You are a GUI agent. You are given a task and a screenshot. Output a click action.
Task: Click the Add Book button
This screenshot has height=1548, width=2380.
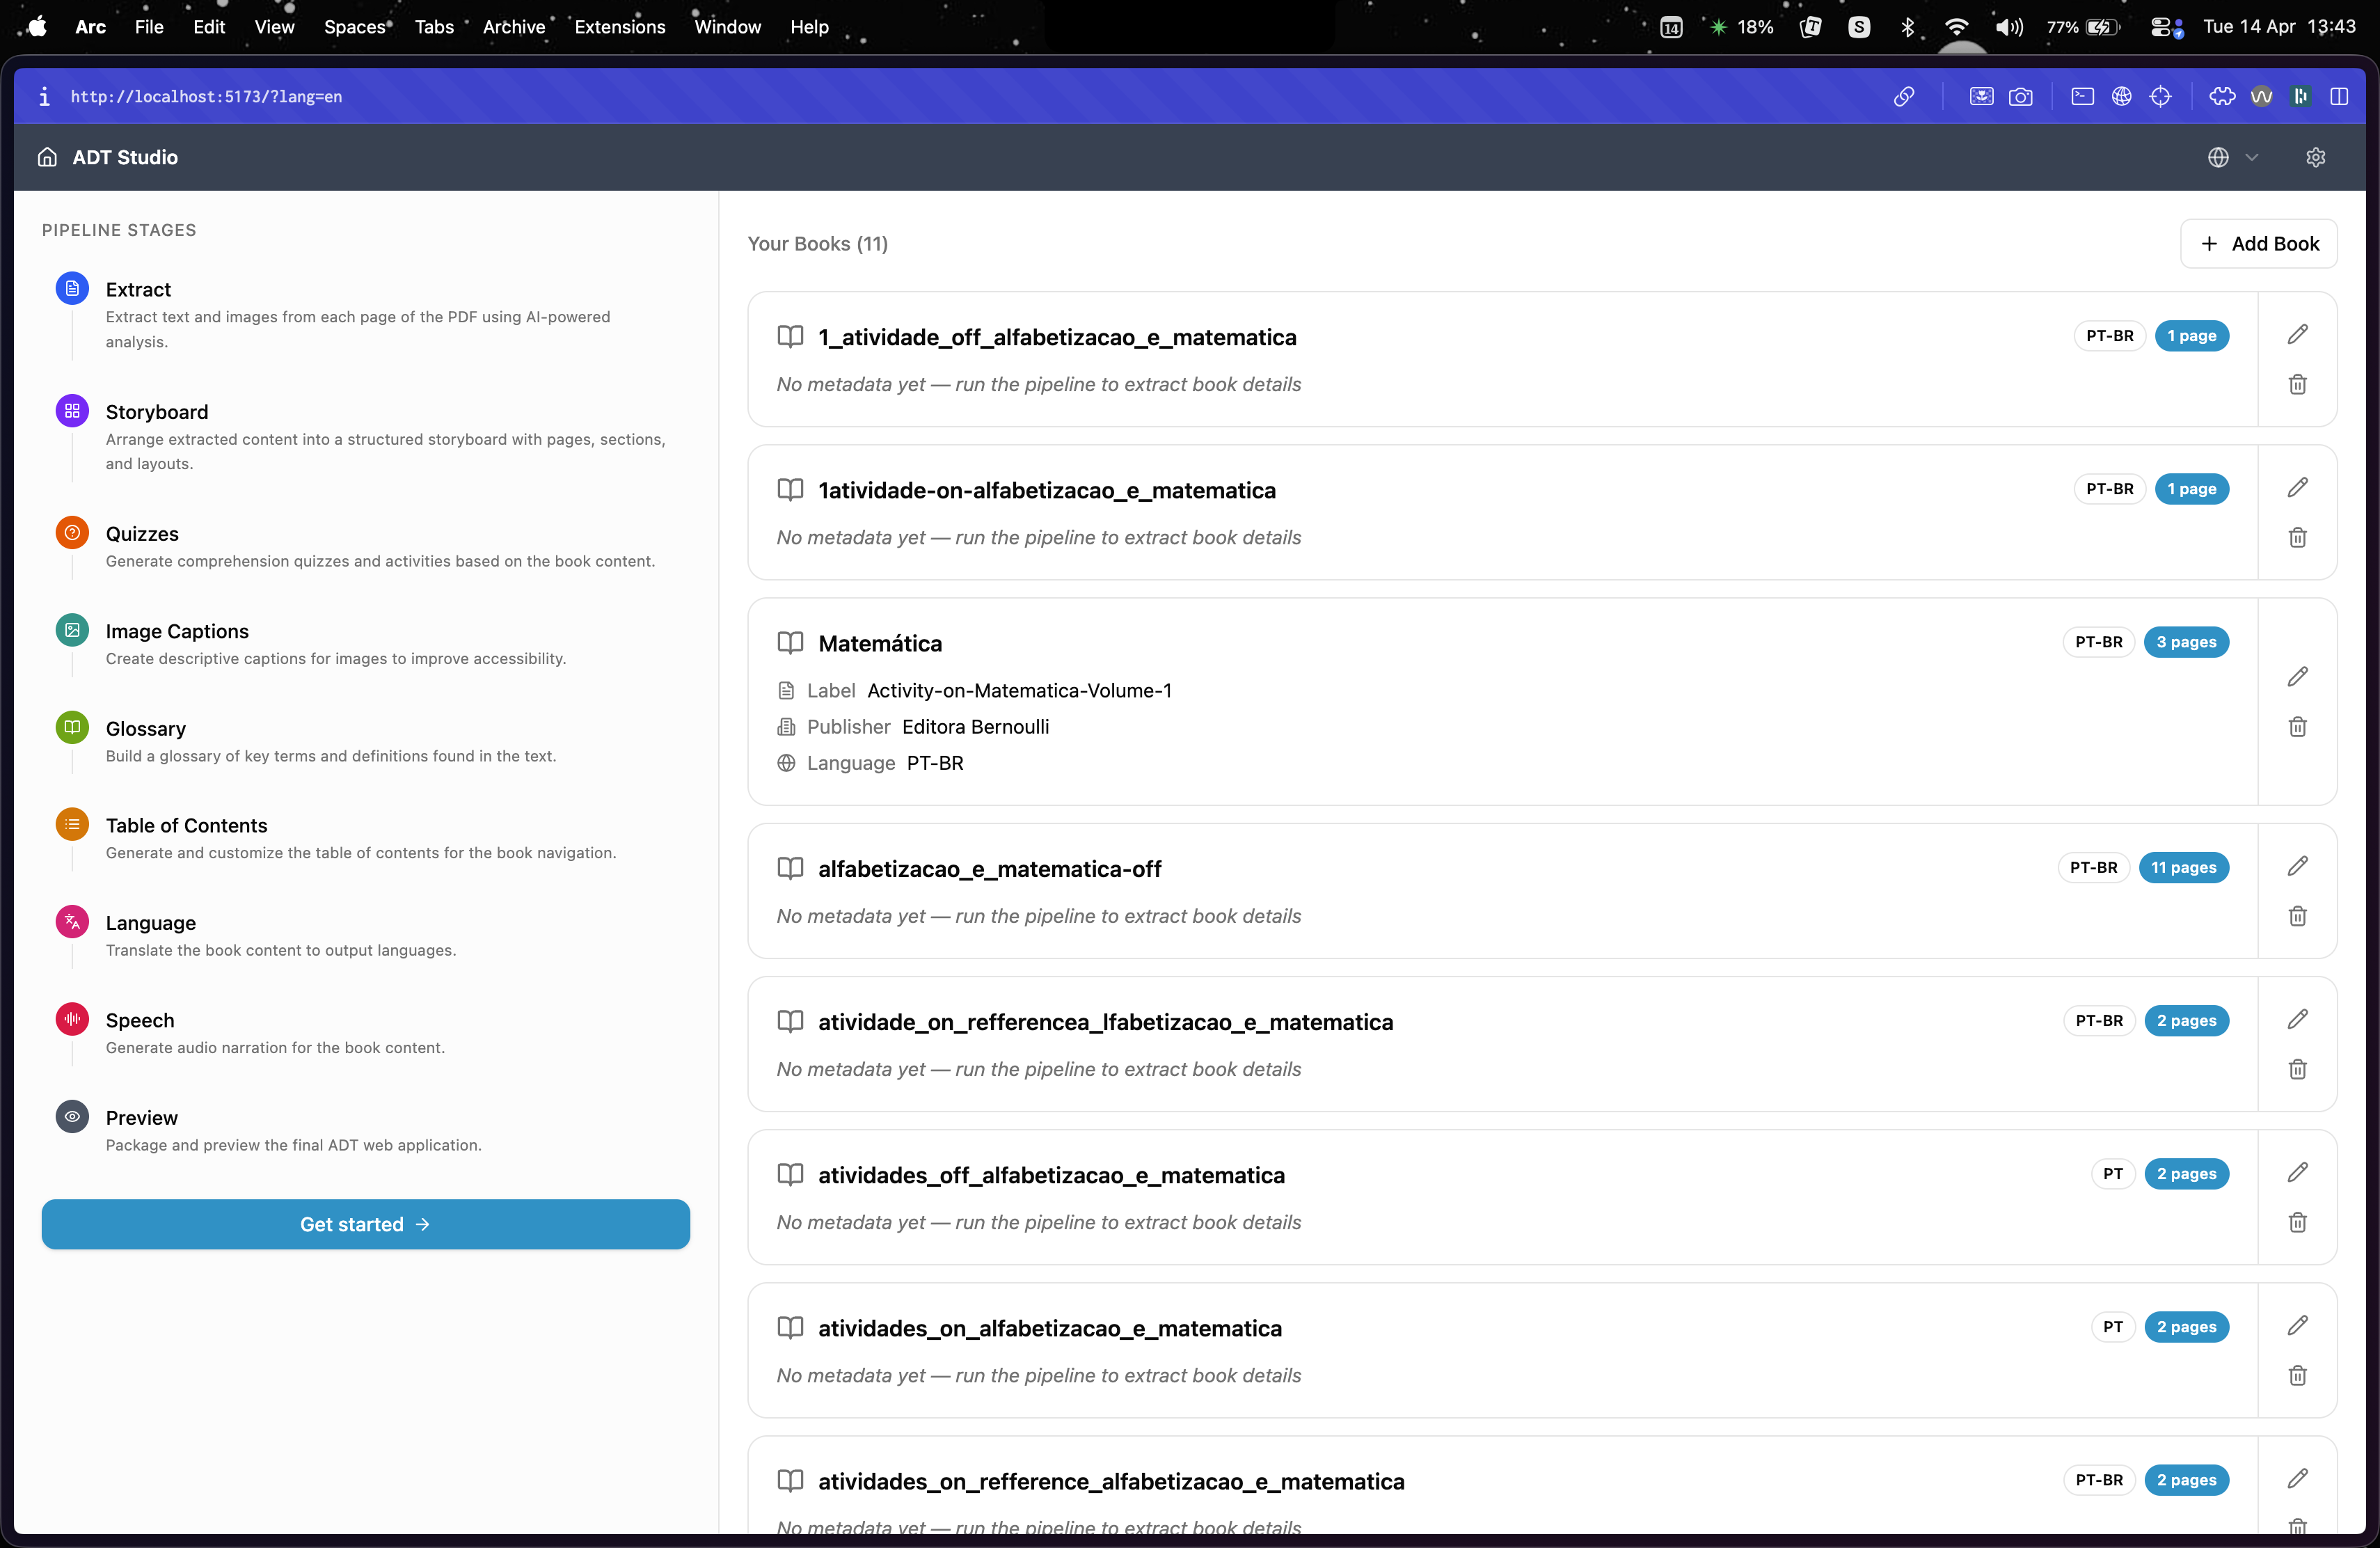pos(2258,243)
